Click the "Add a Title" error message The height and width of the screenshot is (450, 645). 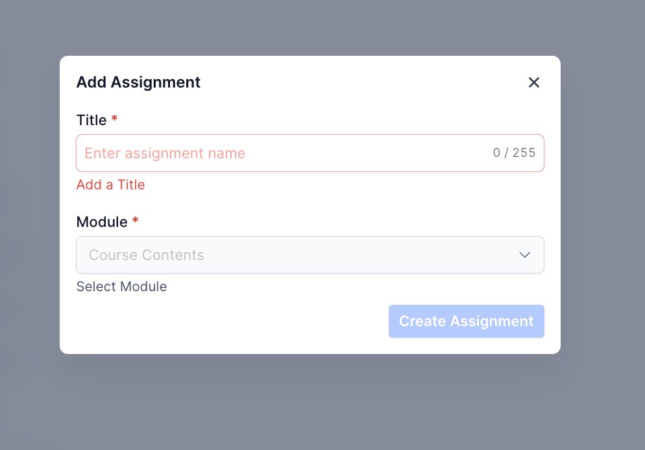coord(110,185)
